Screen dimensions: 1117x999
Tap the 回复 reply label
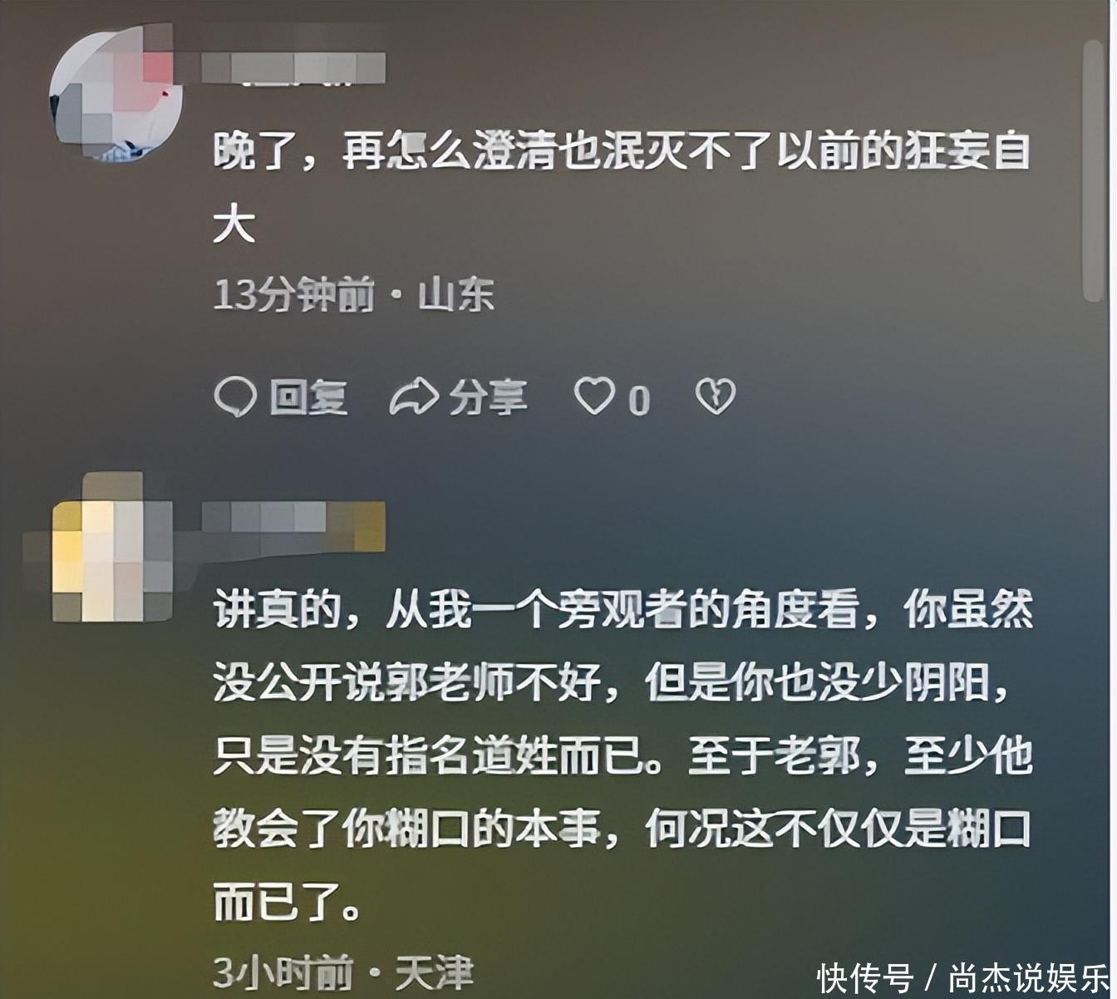pos(308,397)
